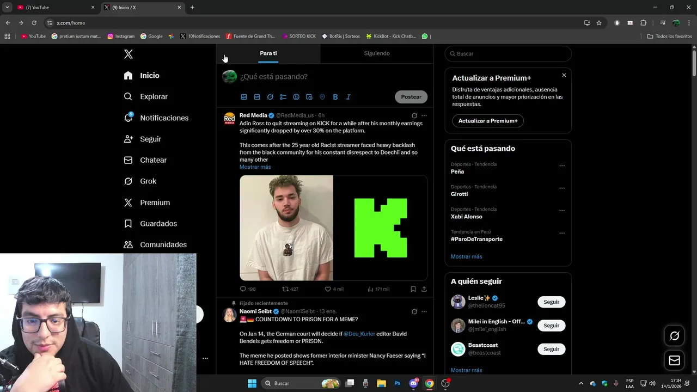Open Grok in the left sidebar
The width and height of the screenshot is (697, 392).
pos(140,181)
